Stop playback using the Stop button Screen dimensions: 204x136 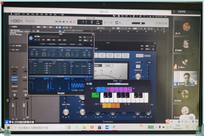(64, 22)
